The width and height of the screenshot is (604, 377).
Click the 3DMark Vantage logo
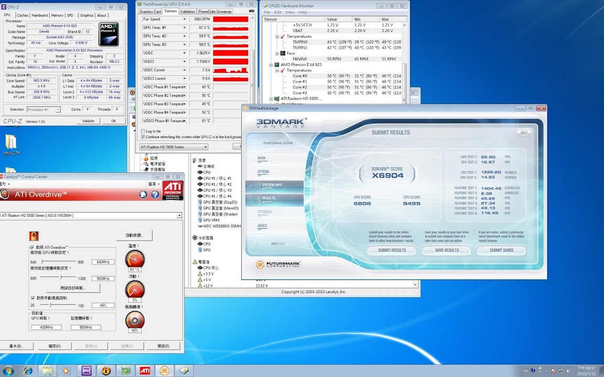coord(281,123)
